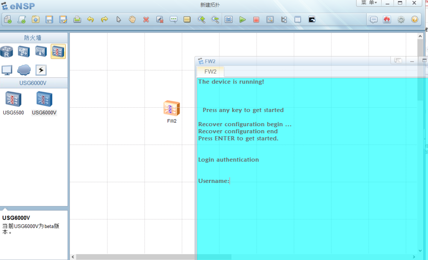Click the delete all connections icon
This screenshot has width=428, height=260.
160,20
